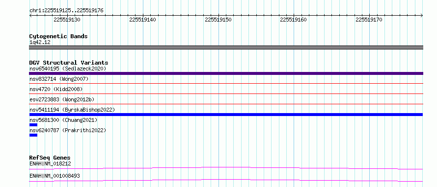The image size is (437, 187).
Task: Click ruler position 225519150
Action: [218, 20]
